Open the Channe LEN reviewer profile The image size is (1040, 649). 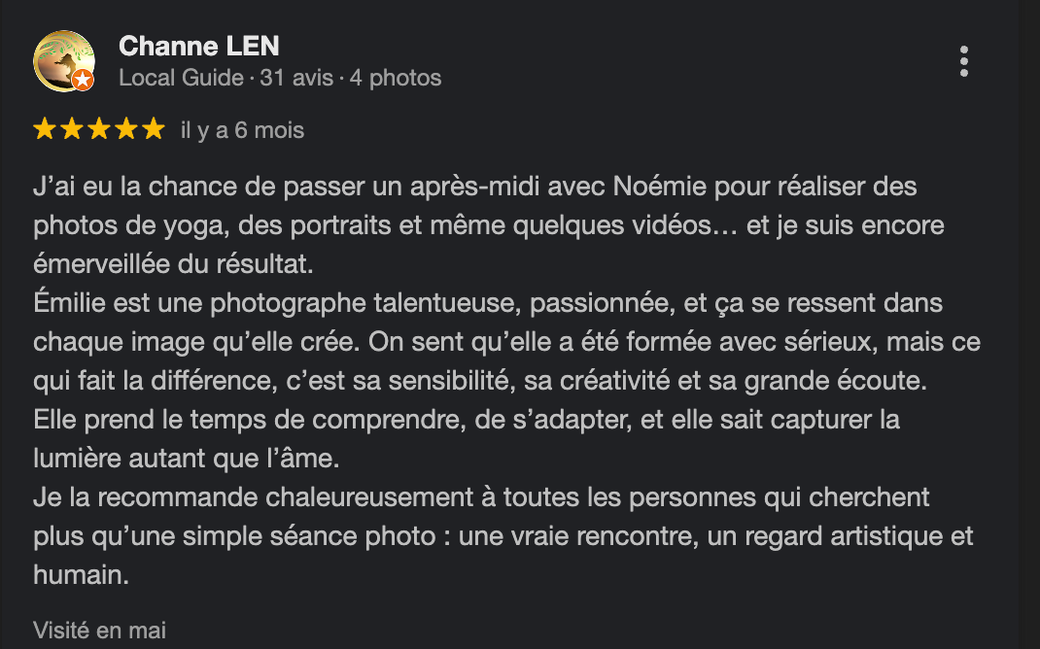pos(198,46)
